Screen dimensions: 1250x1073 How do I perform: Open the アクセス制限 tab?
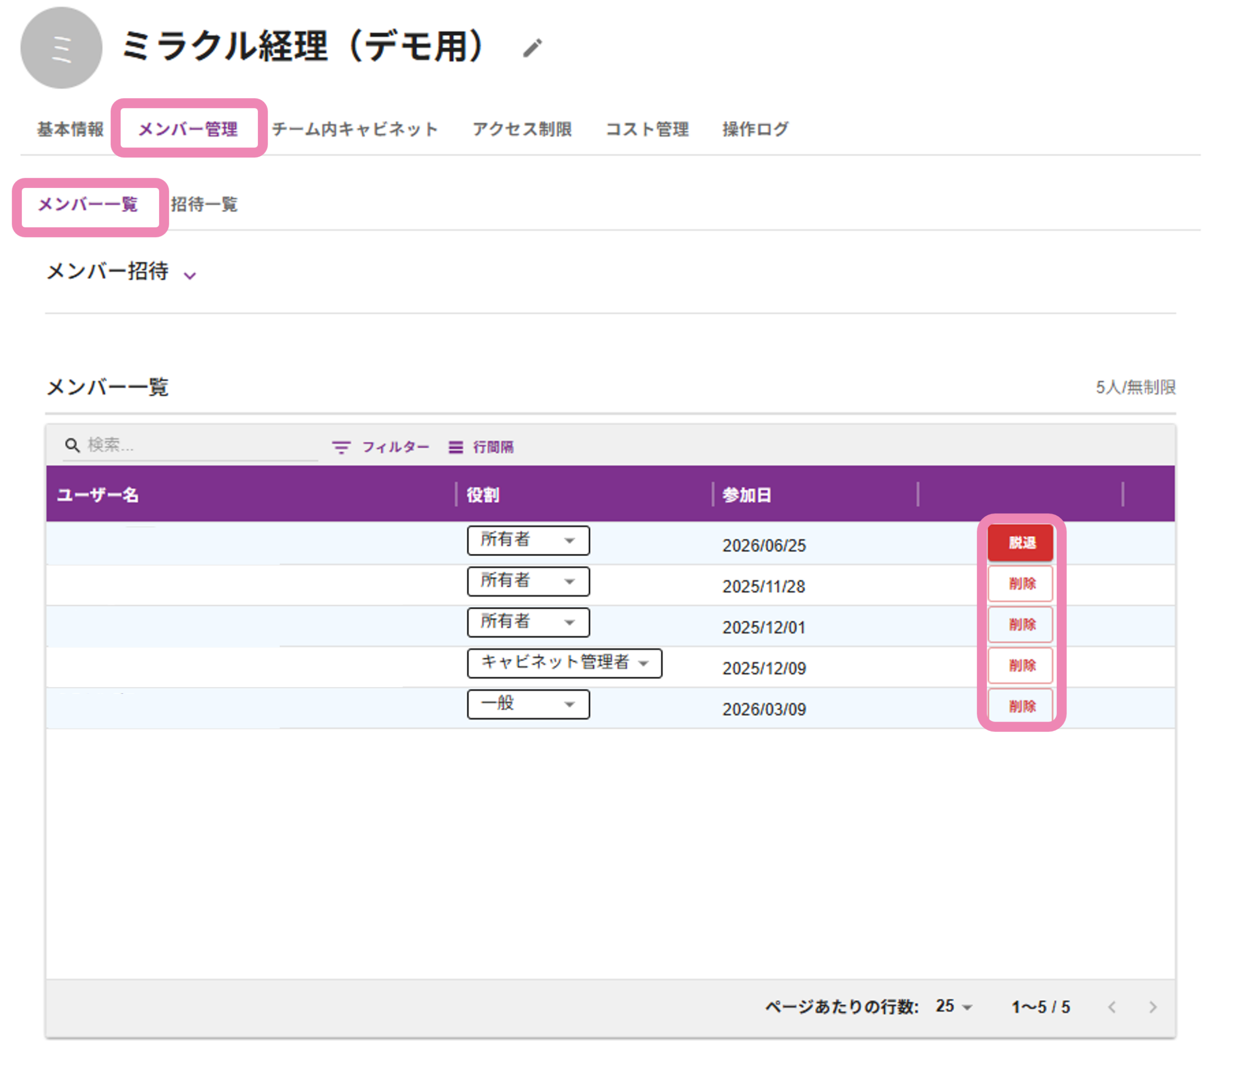522,129
